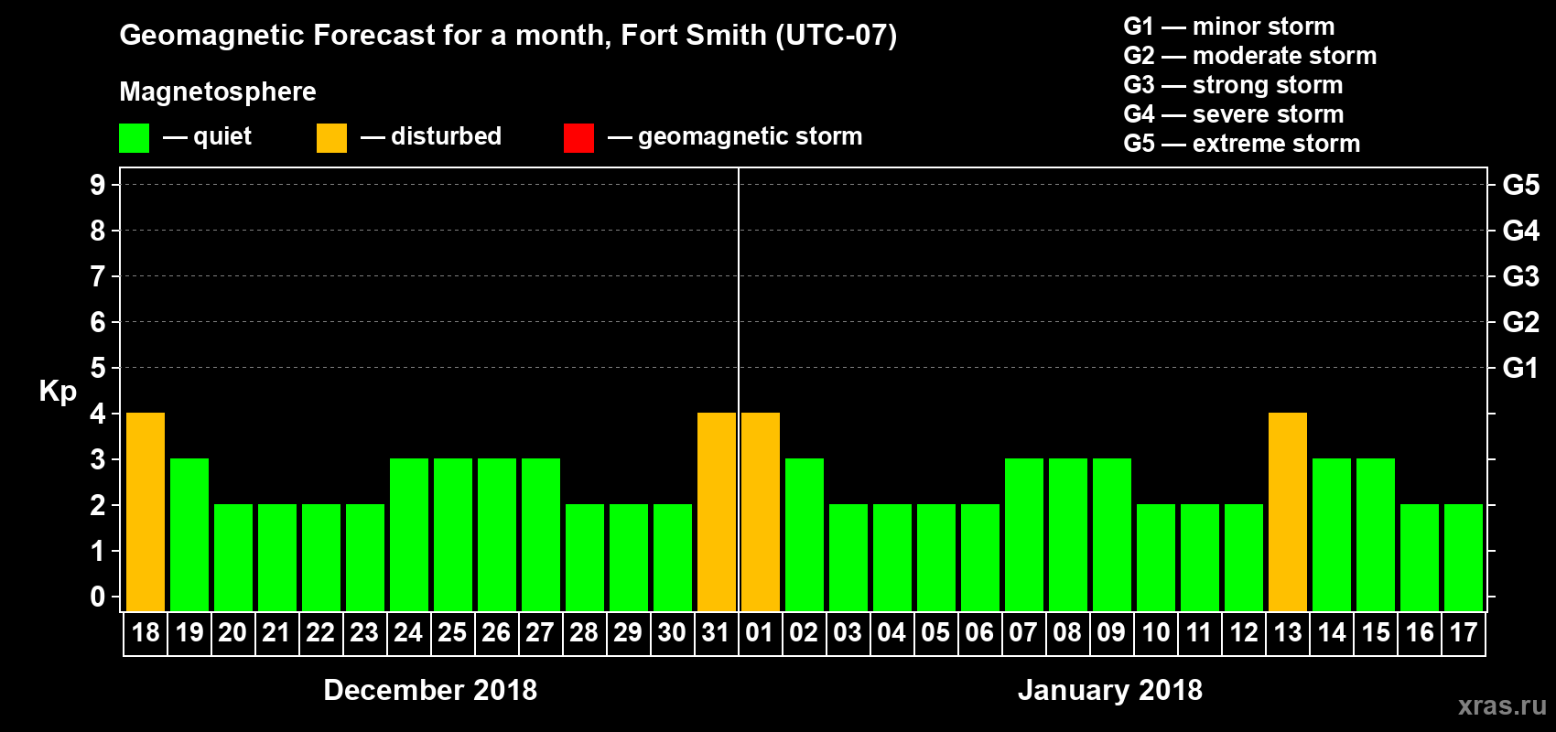Screen dimensions: 1556x732
Task: Click the date label 22 on the axis
Action: point(320,633)
